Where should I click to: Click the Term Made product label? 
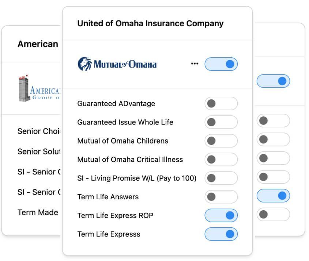point(38,212)
